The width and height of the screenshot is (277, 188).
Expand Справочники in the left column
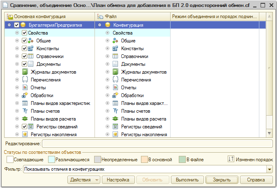pyautogui.click(x=17, y=56)
